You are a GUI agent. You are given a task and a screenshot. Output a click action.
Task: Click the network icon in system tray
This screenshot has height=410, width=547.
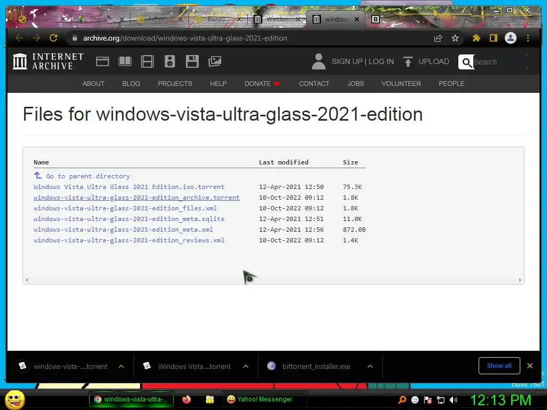click(441, 400)
